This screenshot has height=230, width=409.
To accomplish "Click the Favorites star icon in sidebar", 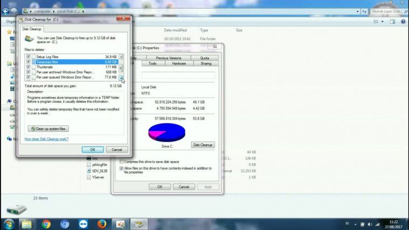I will point(9,32).
